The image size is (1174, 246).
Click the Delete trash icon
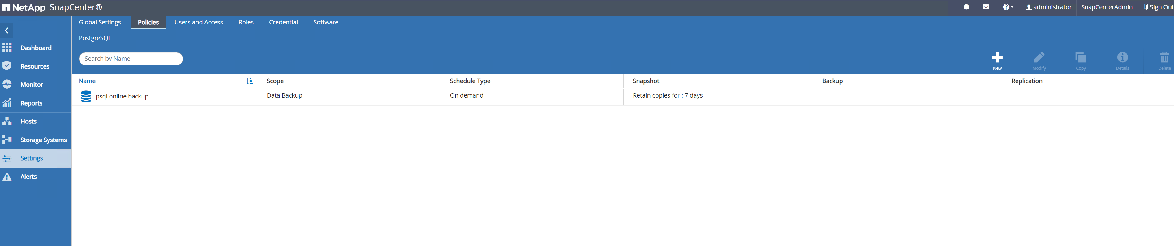1164,58
